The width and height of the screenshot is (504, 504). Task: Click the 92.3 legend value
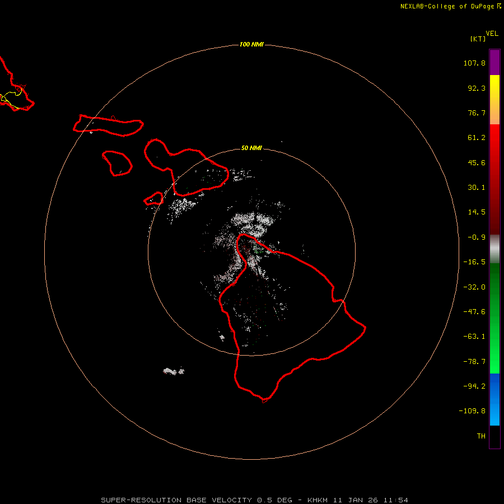pos(477,88)
